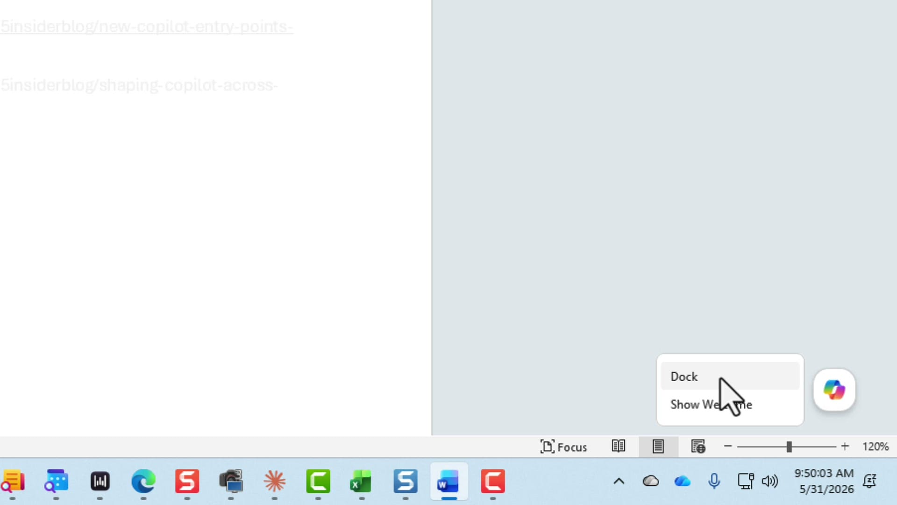
Task: Open the new-copilot-entry-points hyperlink
Action: 146,27
